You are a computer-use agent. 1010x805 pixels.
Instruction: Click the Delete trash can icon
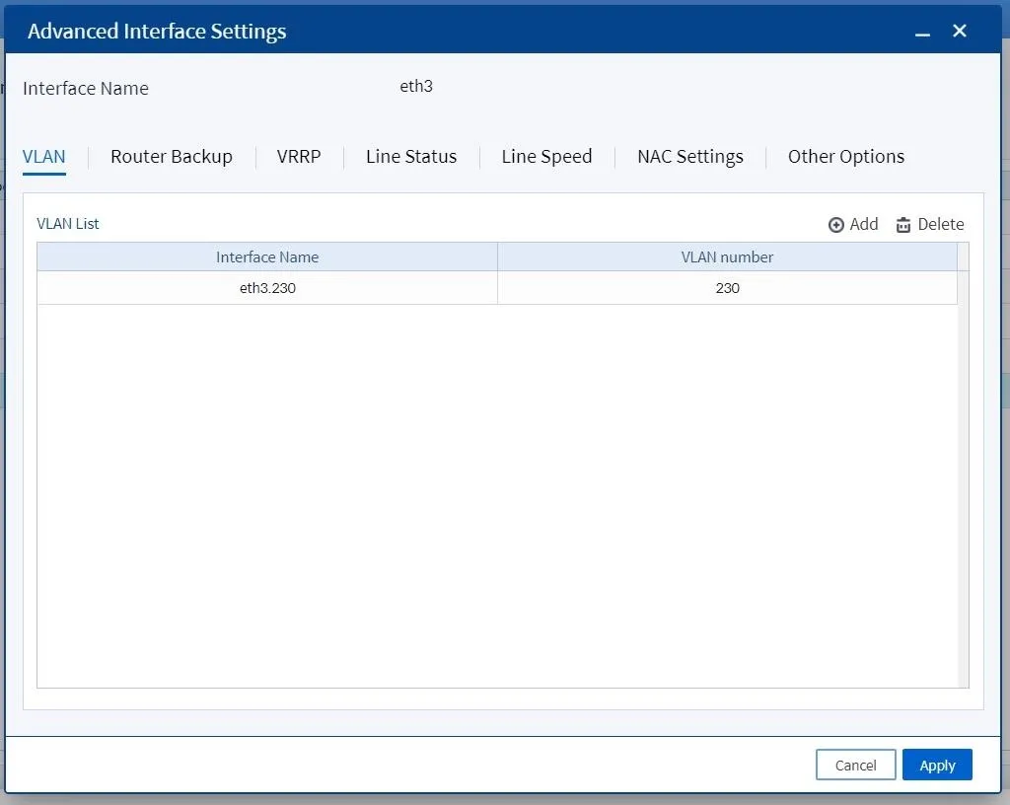point(903,225)
